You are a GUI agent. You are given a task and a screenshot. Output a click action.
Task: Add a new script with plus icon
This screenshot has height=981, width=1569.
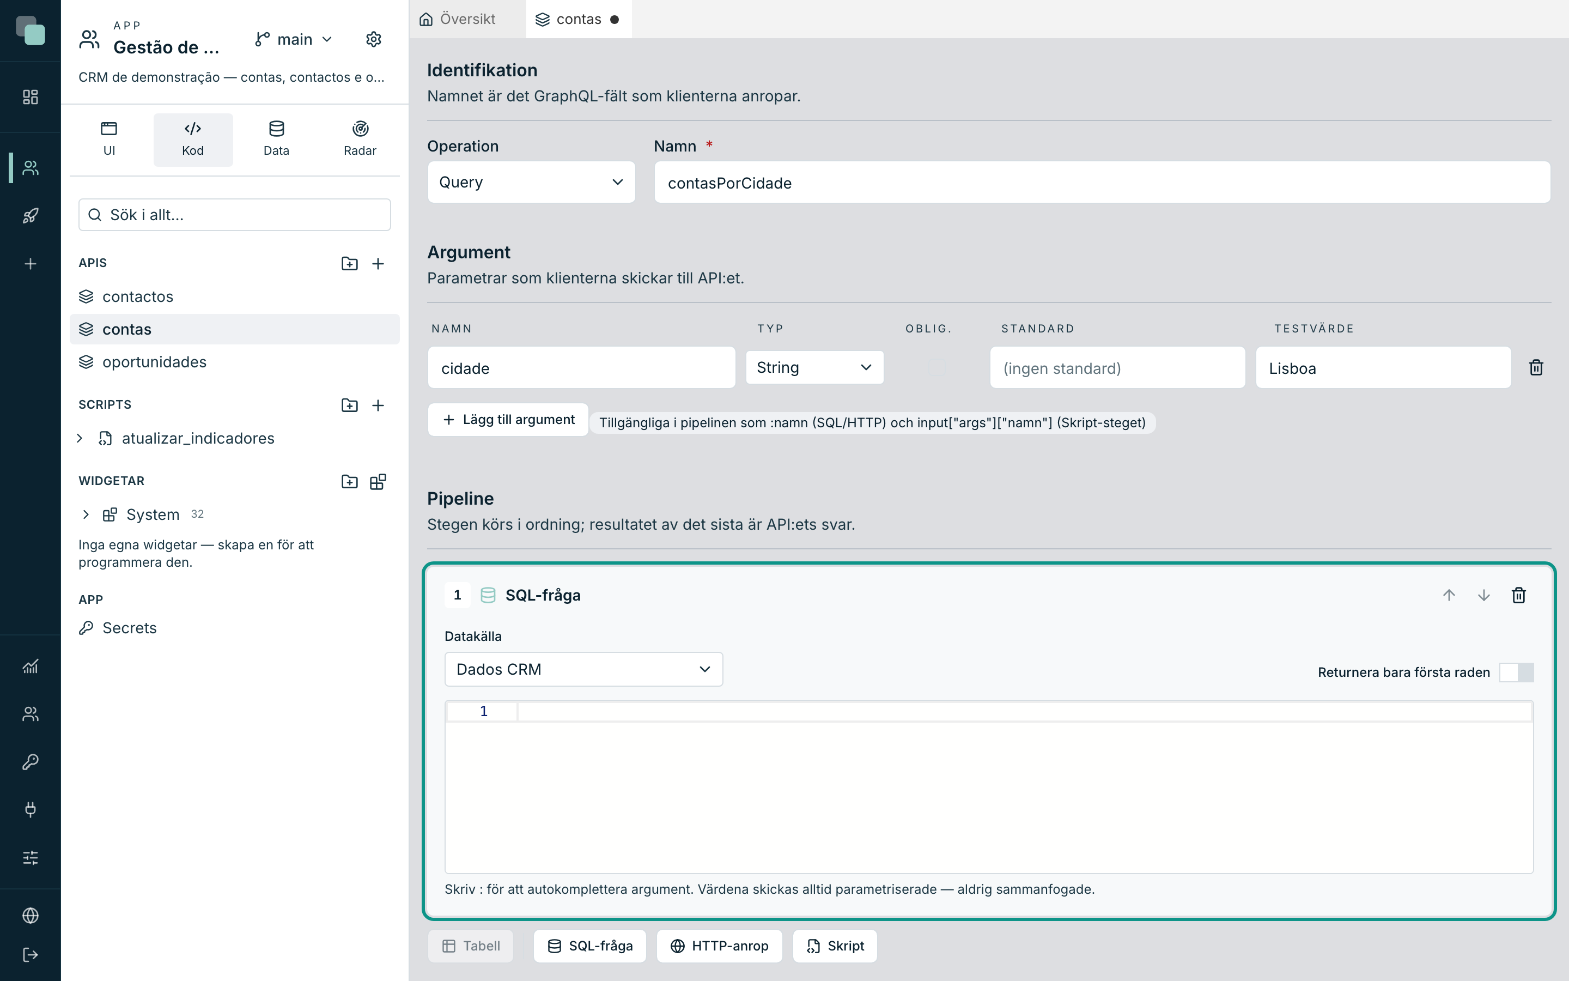click(x=378, y=405)
